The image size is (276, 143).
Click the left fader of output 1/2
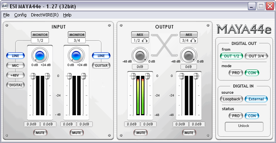click(x=133, y=76)
